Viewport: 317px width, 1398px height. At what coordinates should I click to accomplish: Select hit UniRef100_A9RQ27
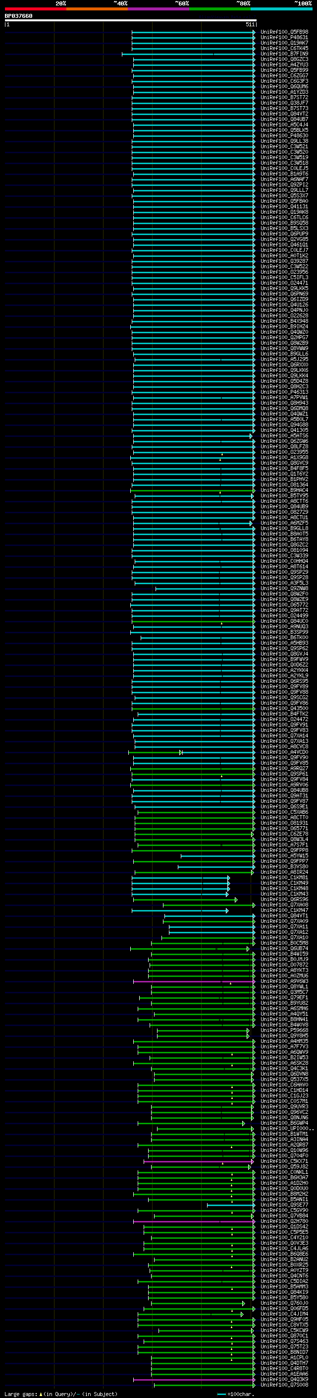[x=284, y=769]
